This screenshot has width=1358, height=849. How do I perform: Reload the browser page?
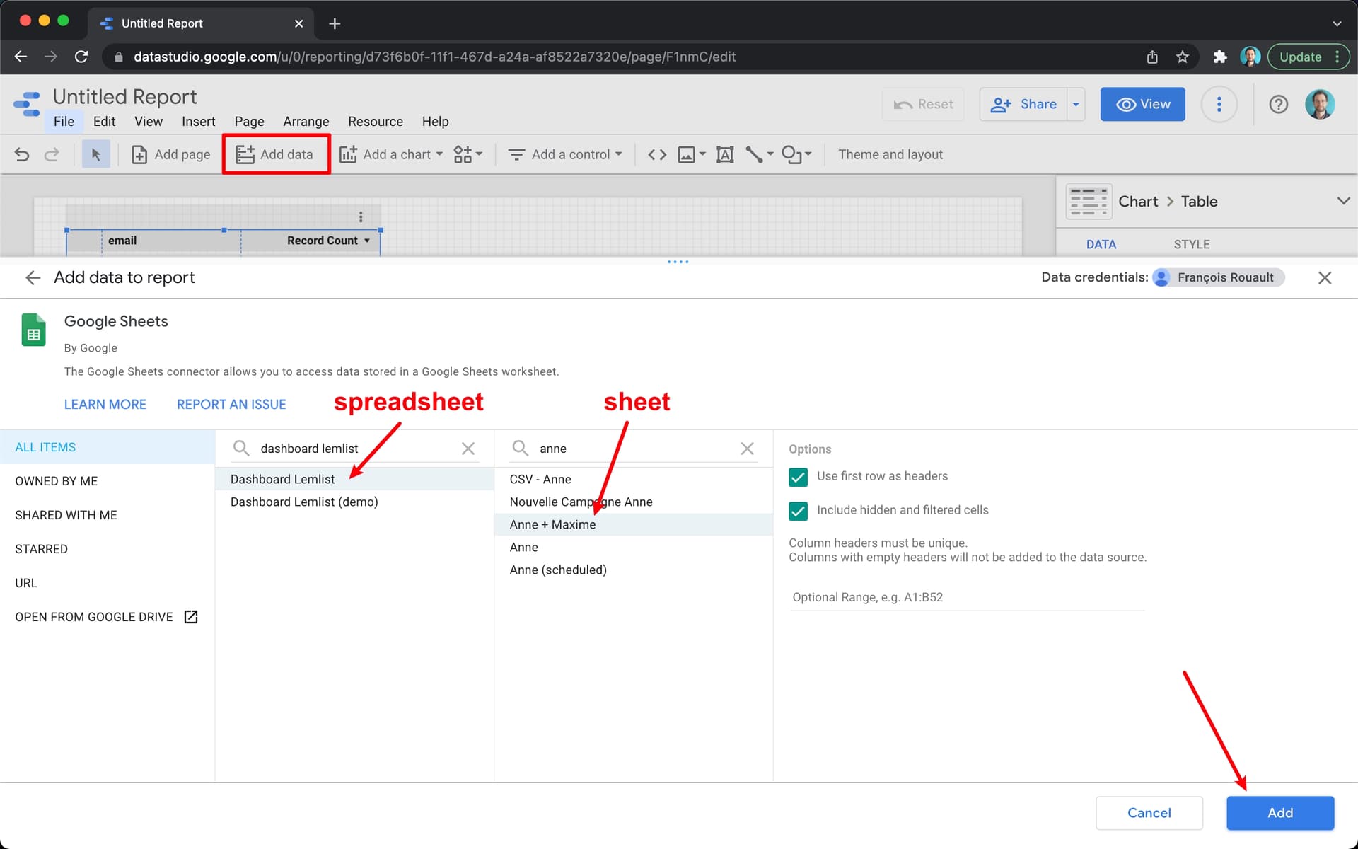81,57
